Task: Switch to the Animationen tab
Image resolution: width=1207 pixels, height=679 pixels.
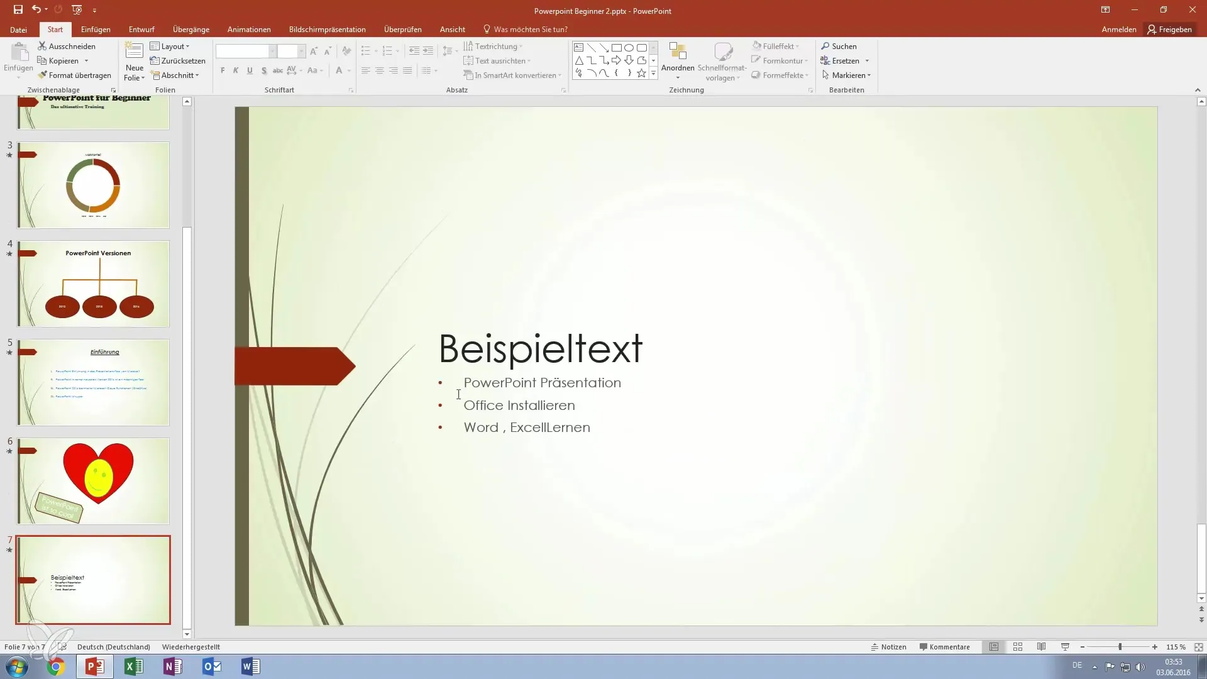Action: [x=249, y=30]
